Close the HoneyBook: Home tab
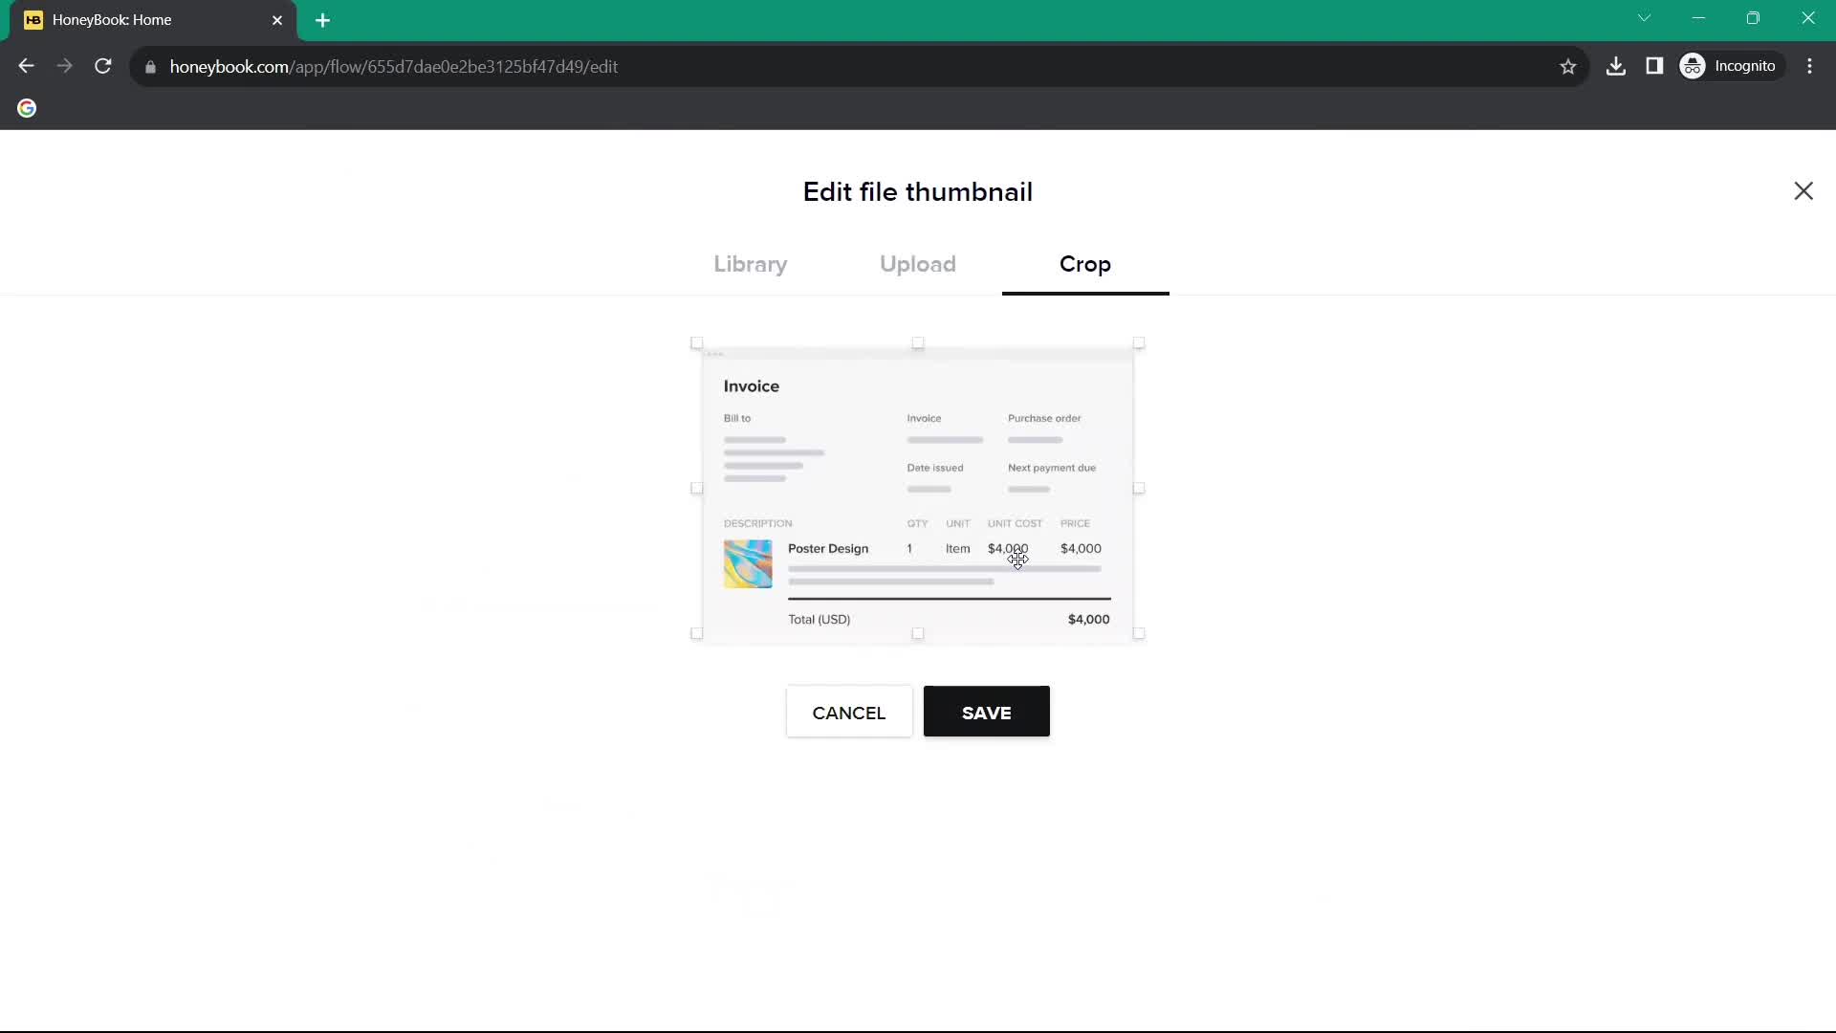This screenshot has height=1033, width=1836. click(x=277, y=20)
